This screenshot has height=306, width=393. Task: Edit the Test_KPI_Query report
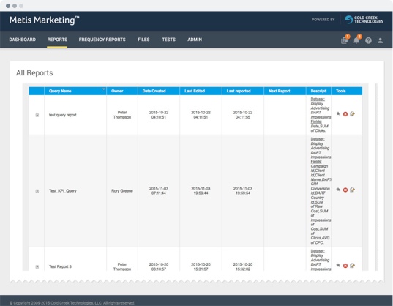(352, 190)
